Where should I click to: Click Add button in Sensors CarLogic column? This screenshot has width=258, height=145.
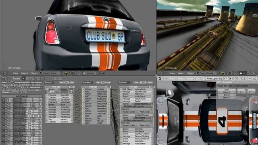71,87
